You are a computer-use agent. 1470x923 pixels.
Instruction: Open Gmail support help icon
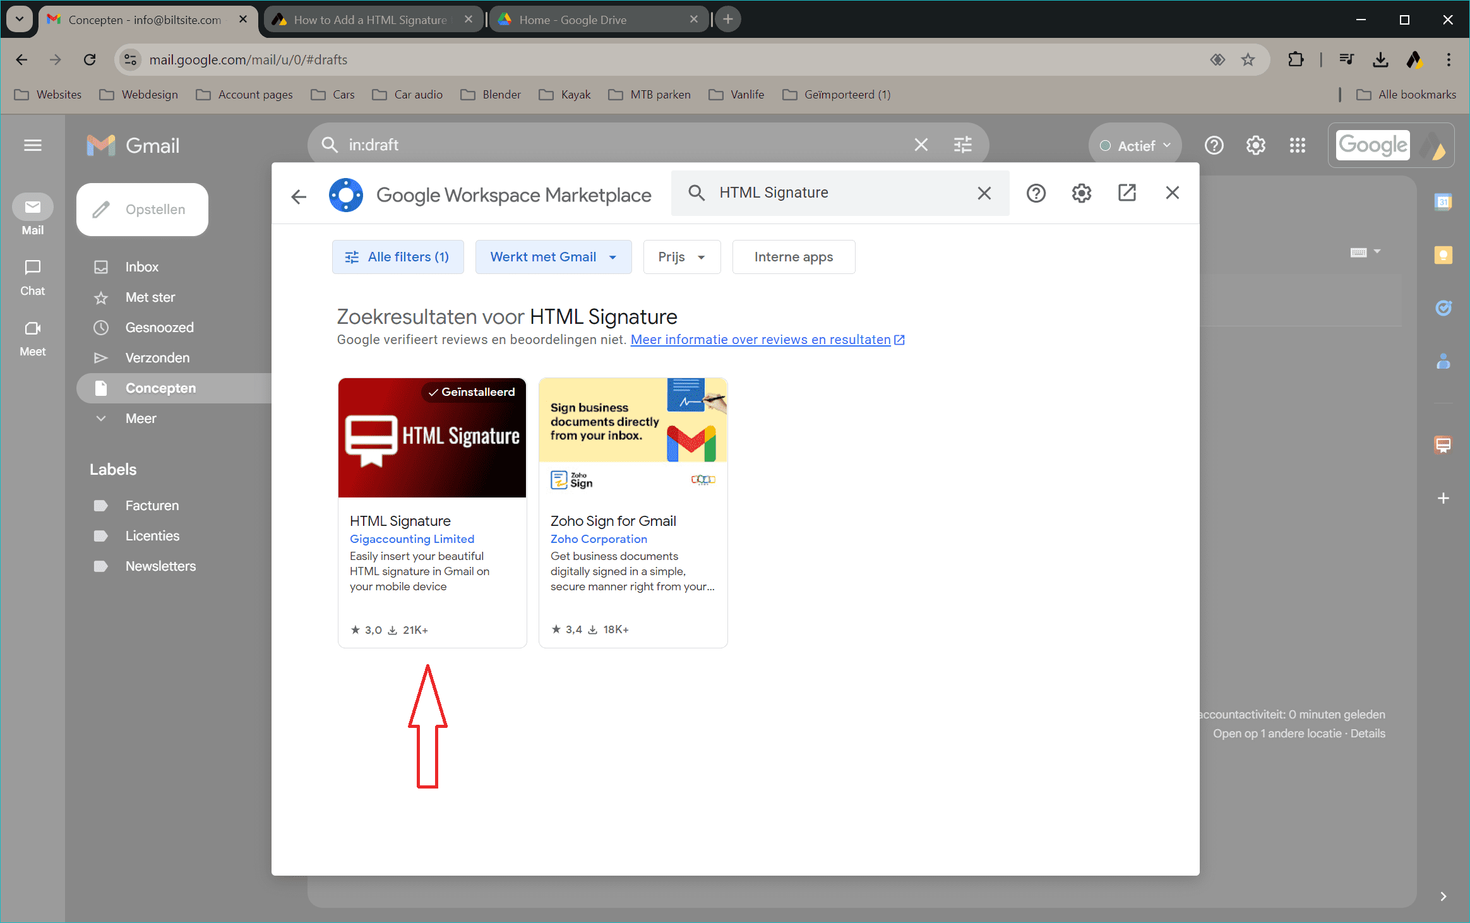[x=1214, y=145]
